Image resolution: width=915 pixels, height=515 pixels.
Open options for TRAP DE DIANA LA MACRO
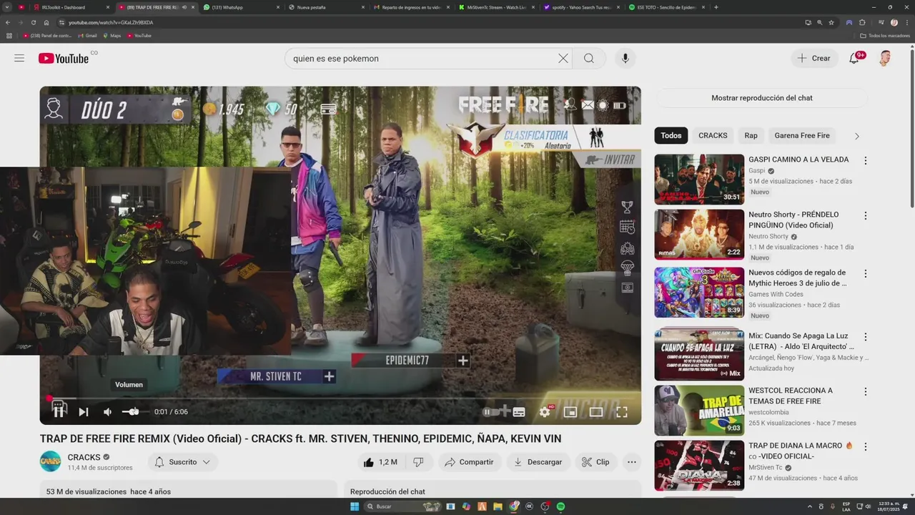(866, 446)
